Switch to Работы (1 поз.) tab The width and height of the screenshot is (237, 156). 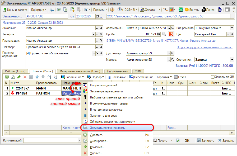coord(15,71)
